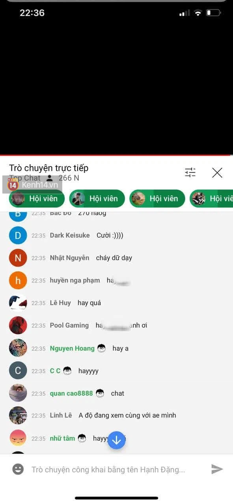
Task: Tap the partially visible fourth Hội viên chip
Action: click(211, 198)
